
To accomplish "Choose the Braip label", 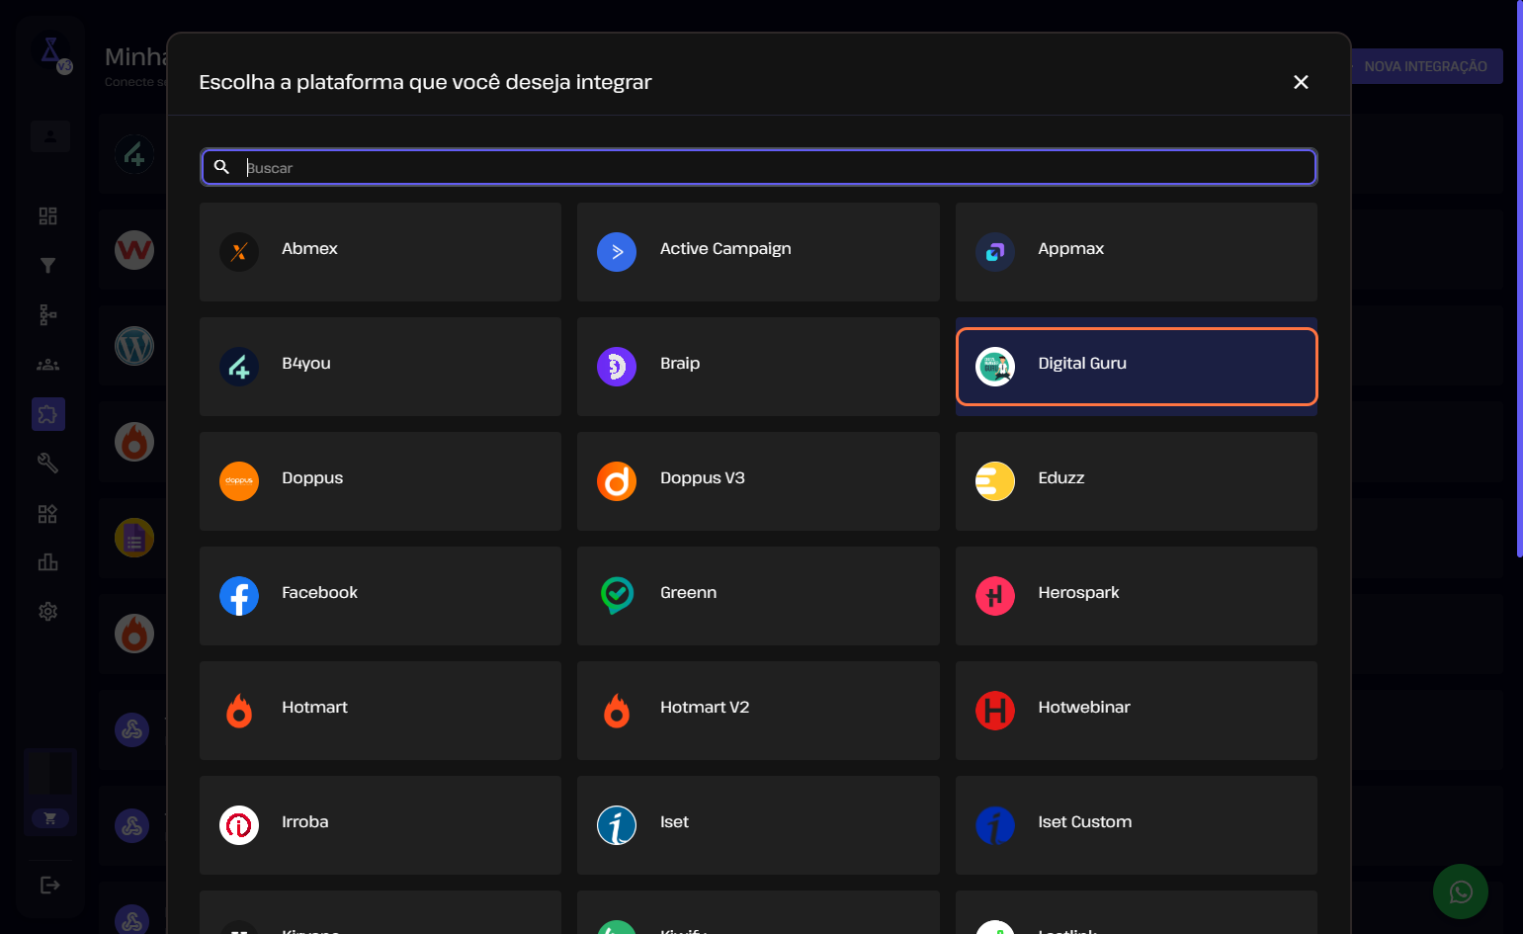I will click(680, 364).
